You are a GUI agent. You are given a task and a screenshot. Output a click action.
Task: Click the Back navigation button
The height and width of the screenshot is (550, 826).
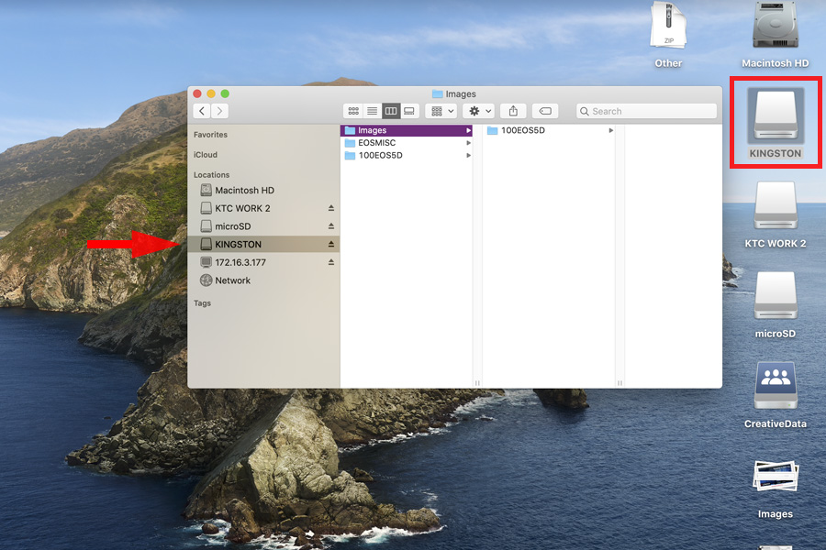(201, 111)
